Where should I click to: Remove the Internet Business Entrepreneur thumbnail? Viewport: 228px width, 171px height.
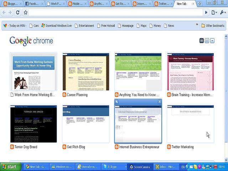pyautogui.click(x=159, y=102)
